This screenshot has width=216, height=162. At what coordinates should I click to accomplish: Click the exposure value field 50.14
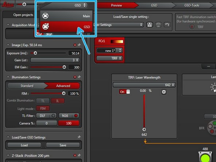click(74, 53)
